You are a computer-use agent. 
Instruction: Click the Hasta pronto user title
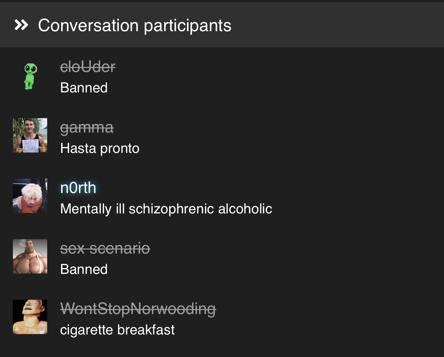tap(100, 148)
